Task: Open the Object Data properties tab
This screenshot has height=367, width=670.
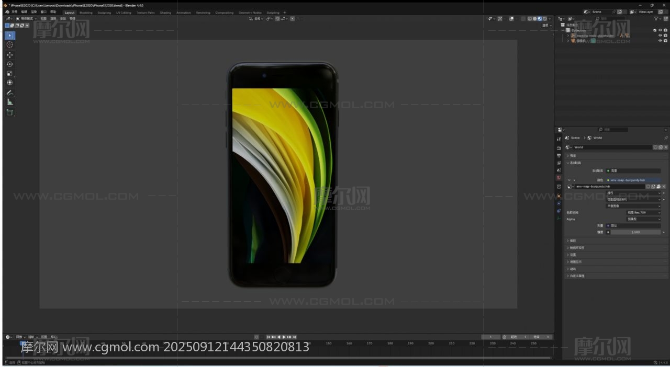Action: click(559, 218)
